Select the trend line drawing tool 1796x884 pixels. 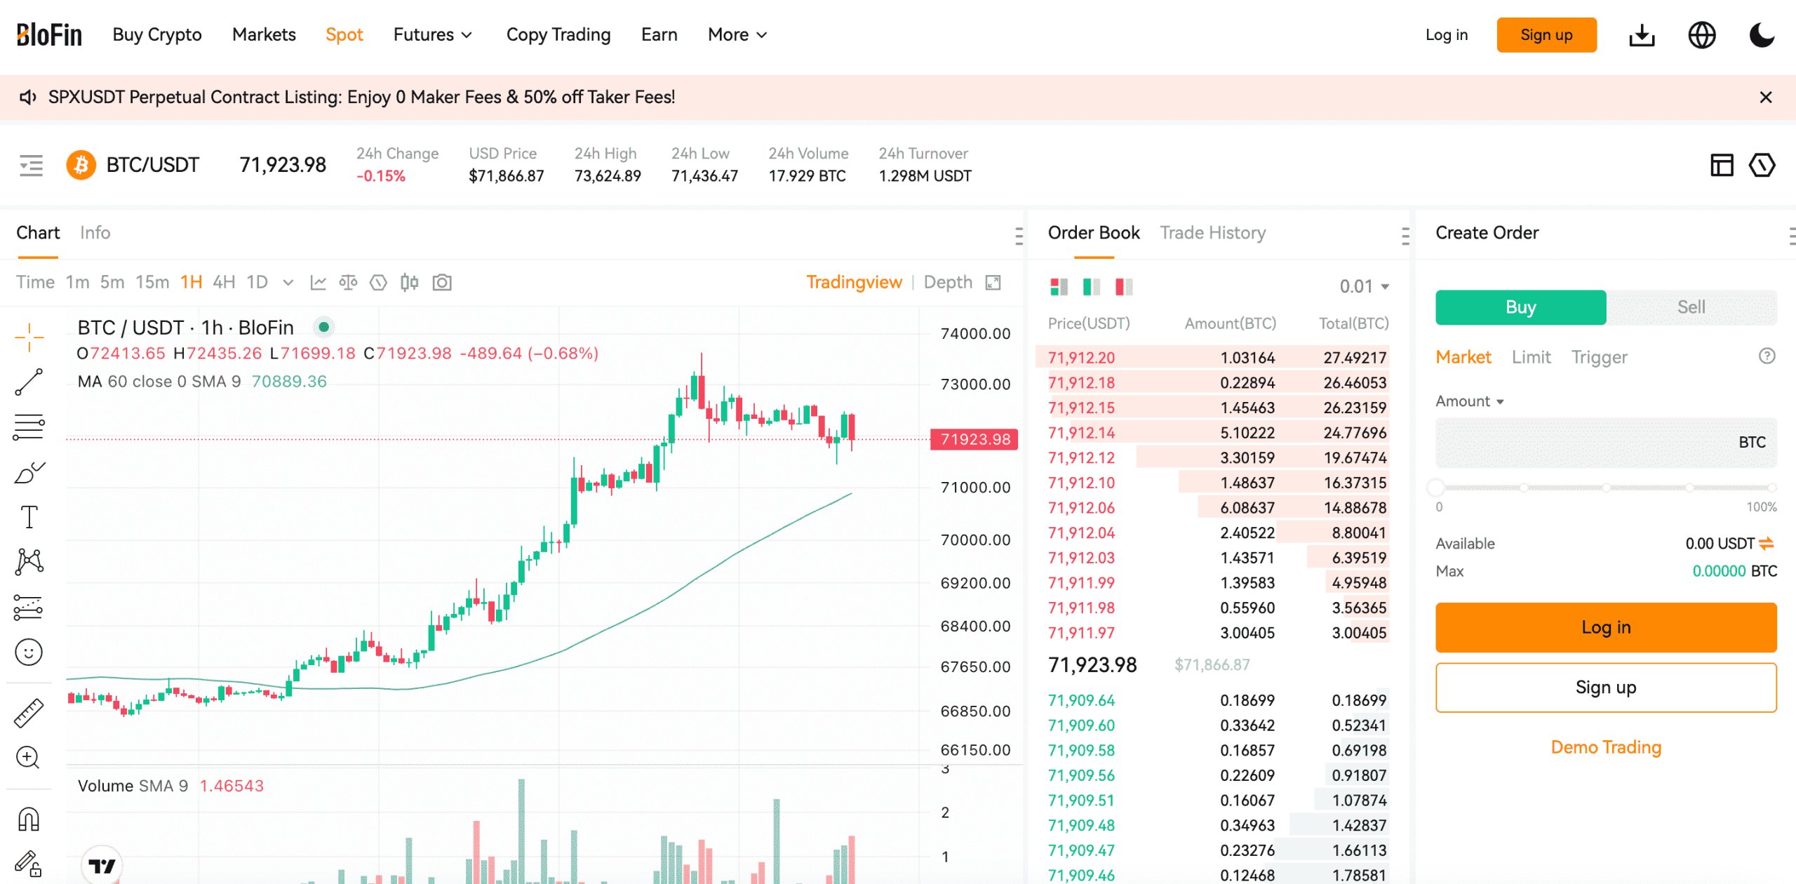(29, 382)
